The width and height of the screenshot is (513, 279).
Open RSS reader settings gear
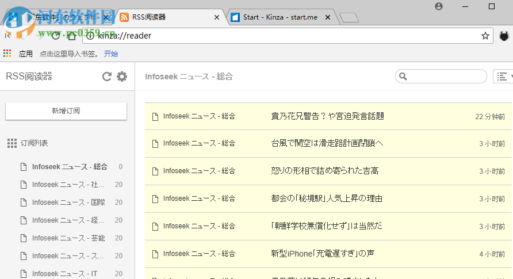(x=122, y=77)
